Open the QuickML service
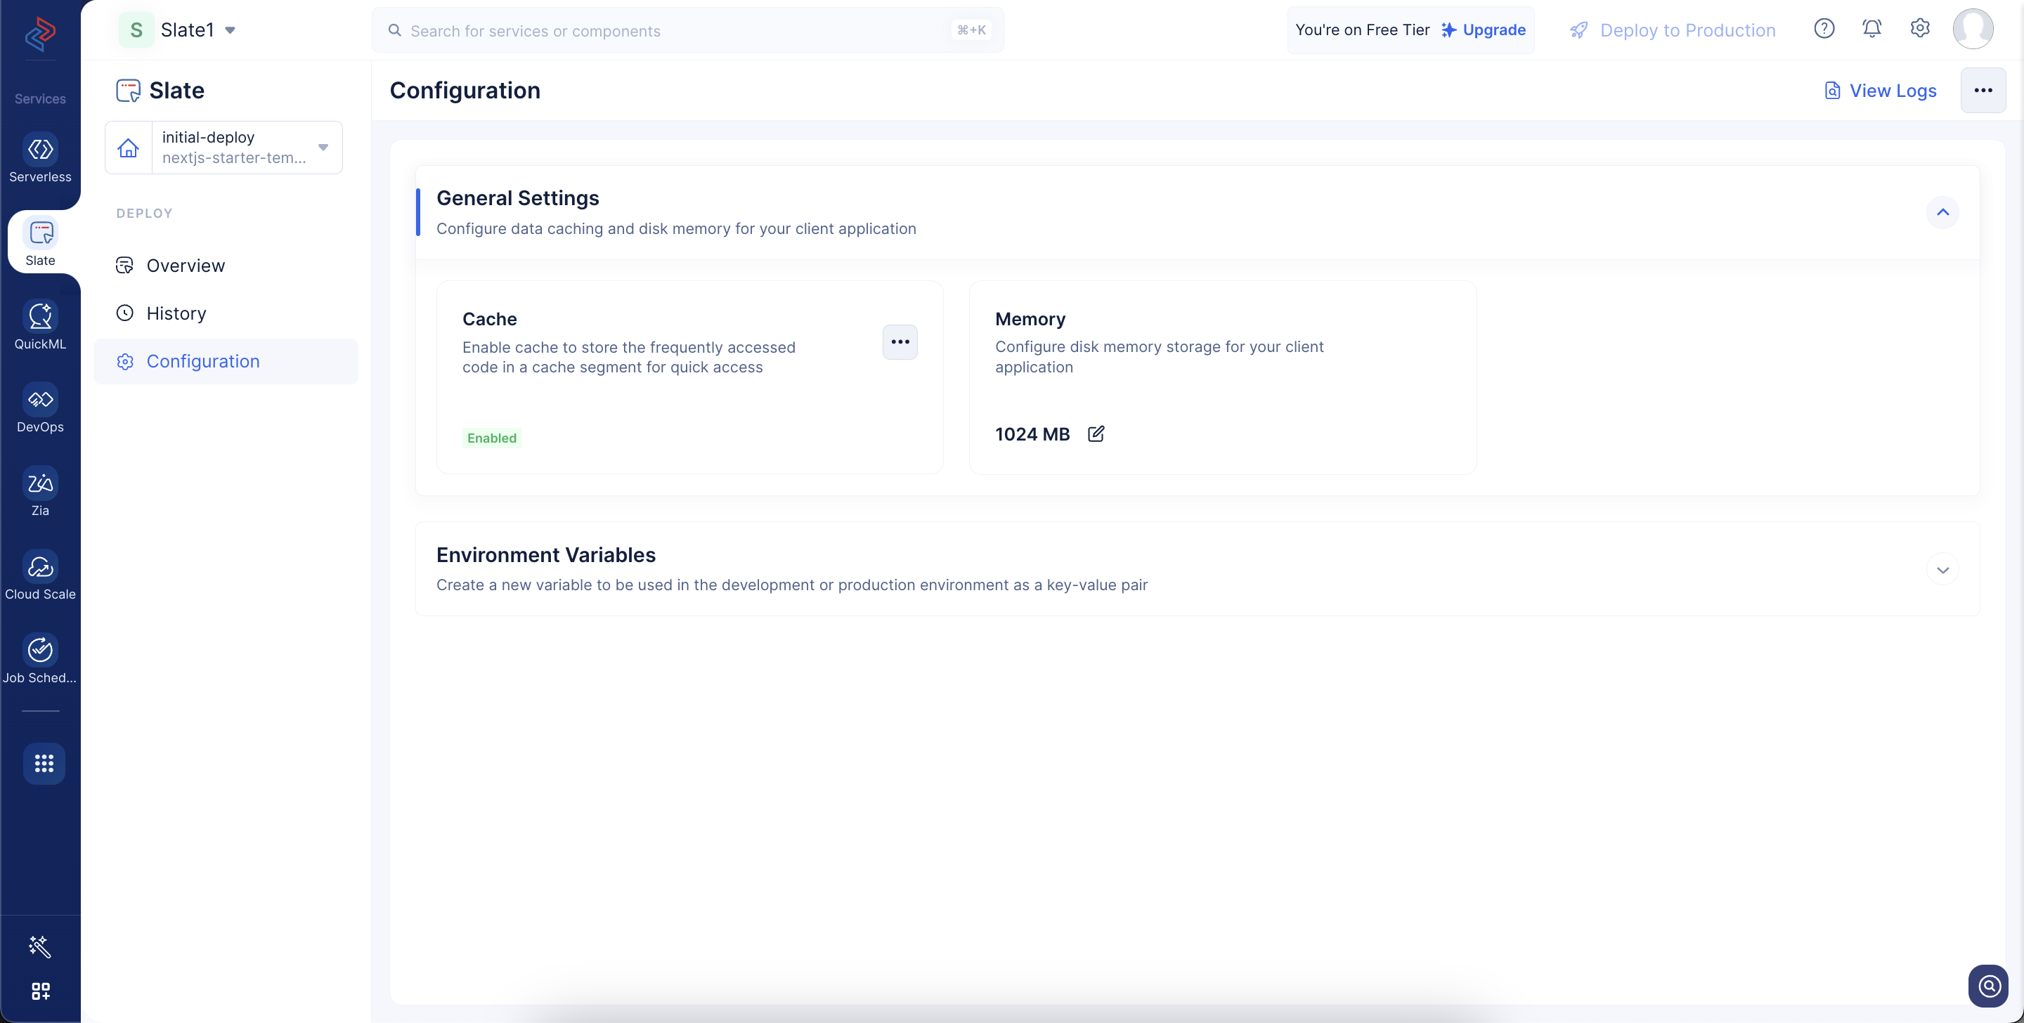This screenshot has width=2024, height=1023. pos(40,326)
